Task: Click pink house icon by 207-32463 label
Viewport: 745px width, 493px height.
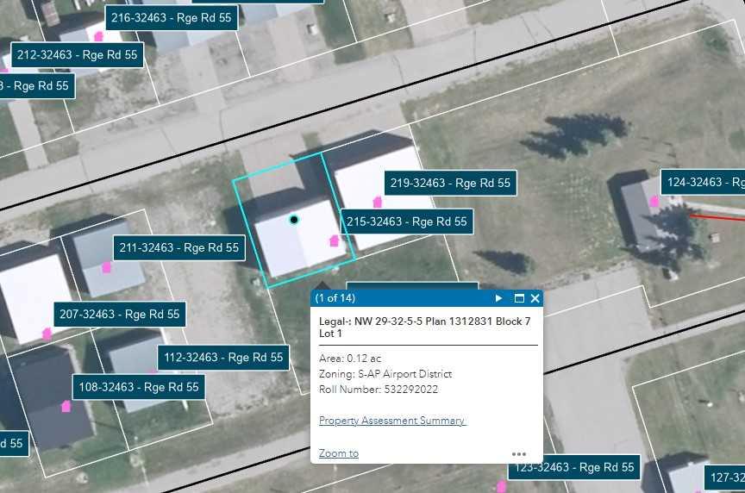Action: (47, 333)
